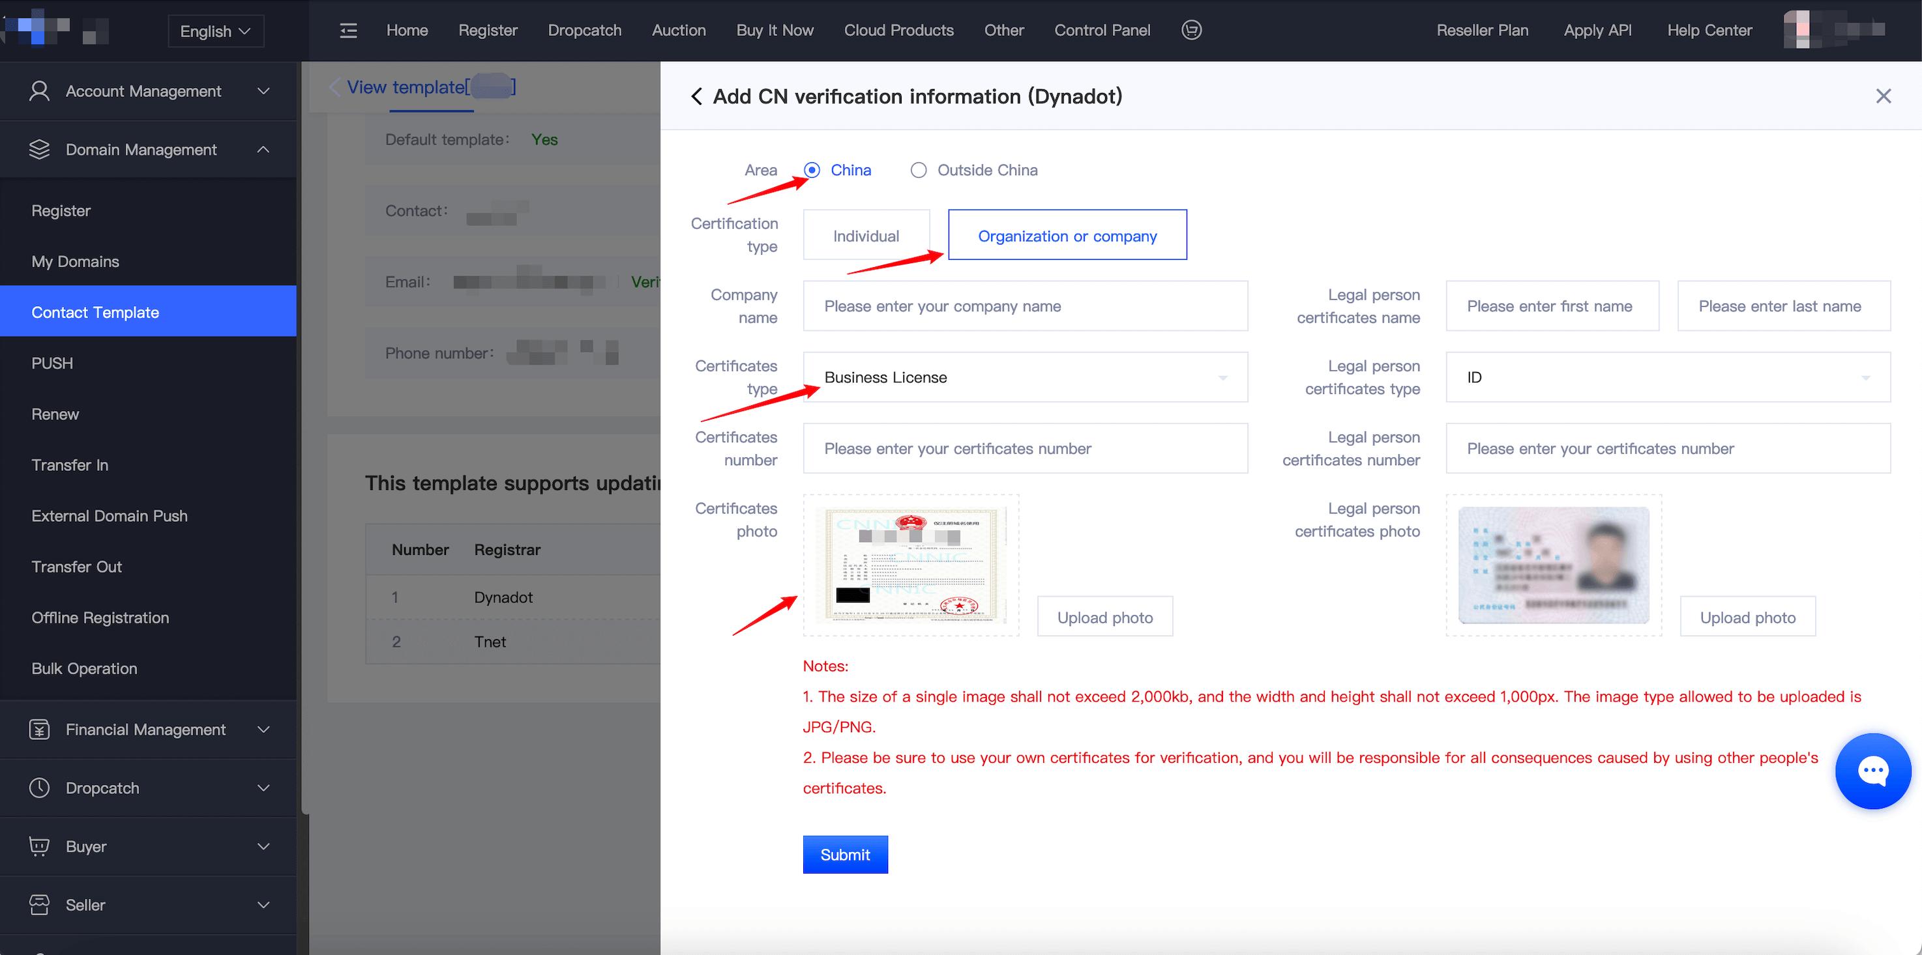Viewport: 1922px width, 955px height.
Task: Choose Individual certification type
Action: (x=866, y=236)
